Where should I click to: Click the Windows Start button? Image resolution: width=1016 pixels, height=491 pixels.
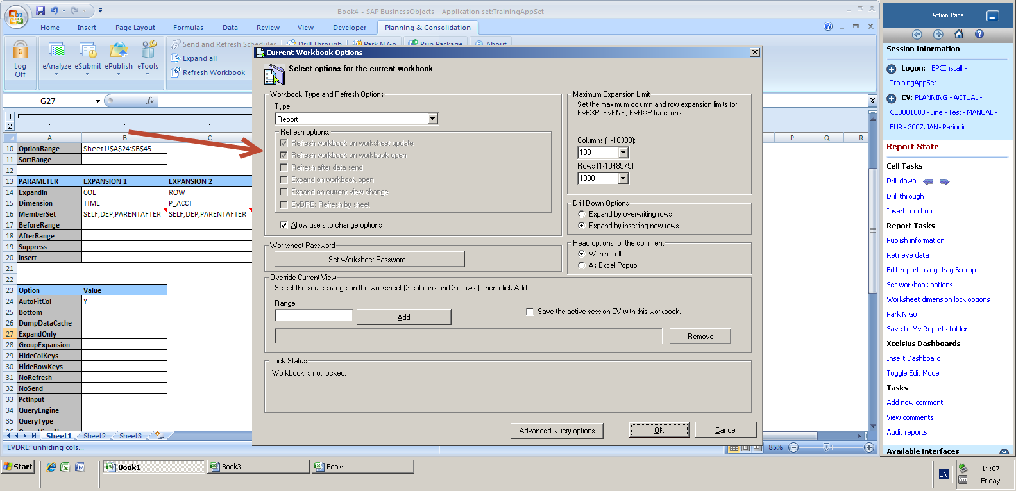[18, 467]
